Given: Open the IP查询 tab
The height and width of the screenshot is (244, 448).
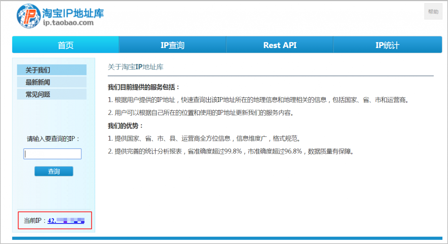Looking at the screenshot, I should point(173,45).
